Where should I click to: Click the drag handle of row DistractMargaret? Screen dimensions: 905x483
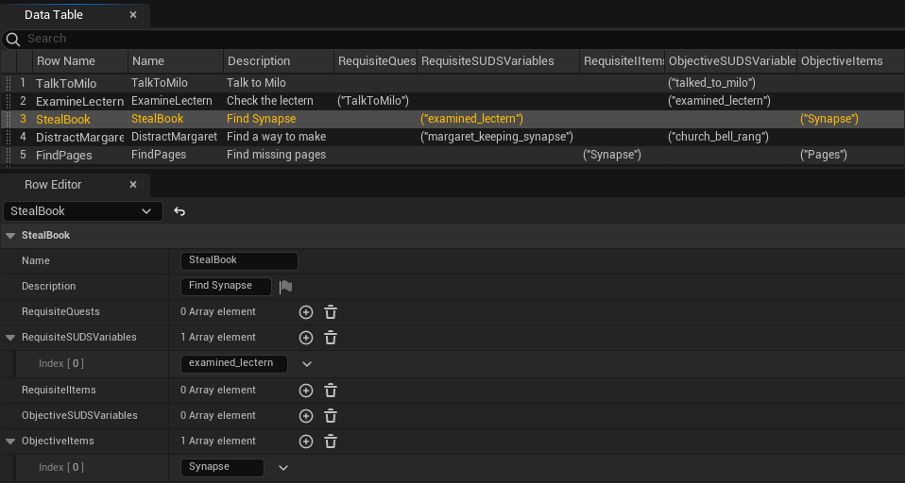(x=9, y=137)
